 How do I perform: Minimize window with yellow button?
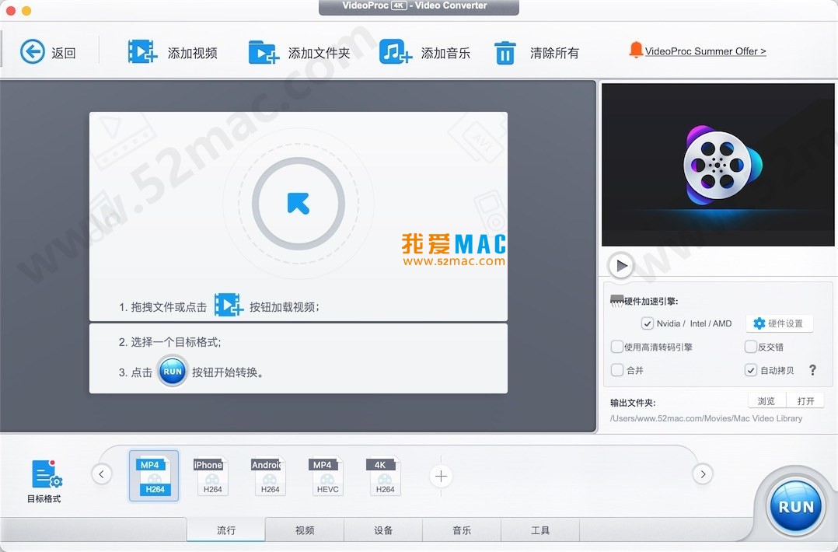tap(26, 10)
